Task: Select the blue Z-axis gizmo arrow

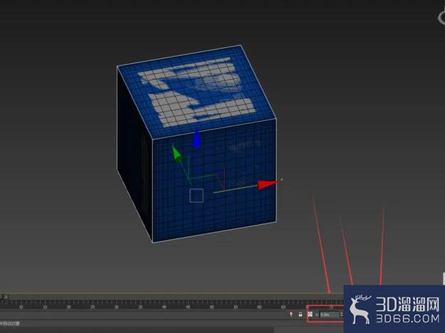Action: coord(197,138)
